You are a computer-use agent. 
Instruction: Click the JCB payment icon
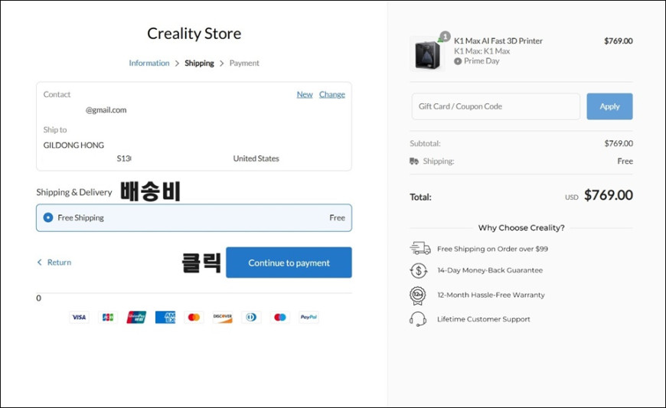[108, 317]
